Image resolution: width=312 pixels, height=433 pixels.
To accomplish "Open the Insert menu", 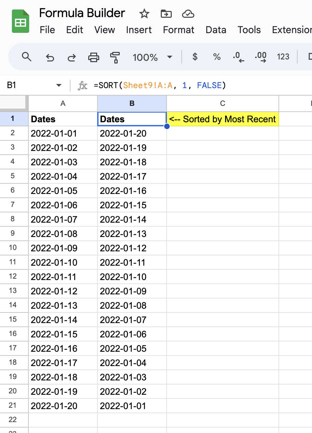I will point(139,30).
